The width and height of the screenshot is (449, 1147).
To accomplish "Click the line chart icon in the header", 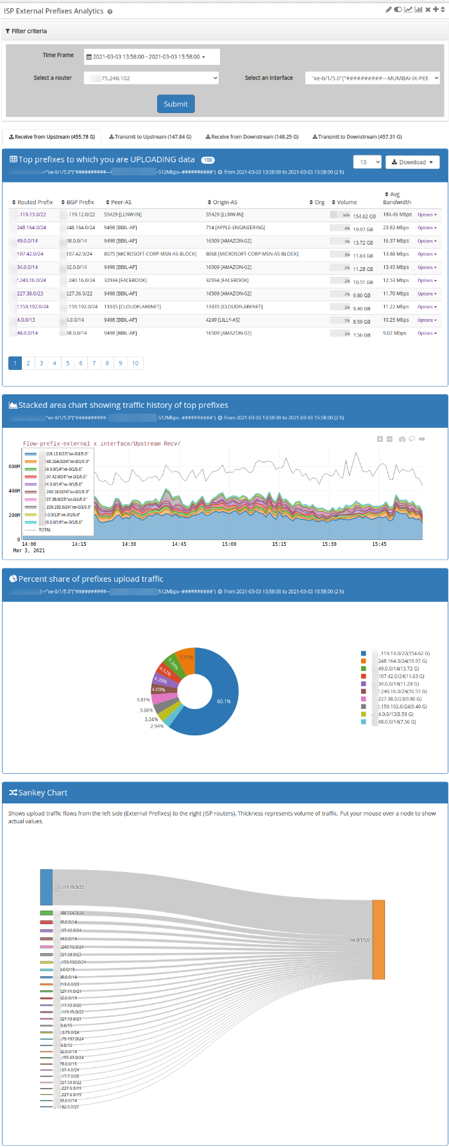I will pyautogui.click(x=408, y=10).
